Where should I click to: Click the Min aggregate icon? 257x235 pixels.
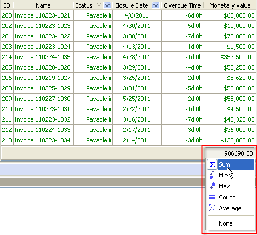(x=212, y=175)
